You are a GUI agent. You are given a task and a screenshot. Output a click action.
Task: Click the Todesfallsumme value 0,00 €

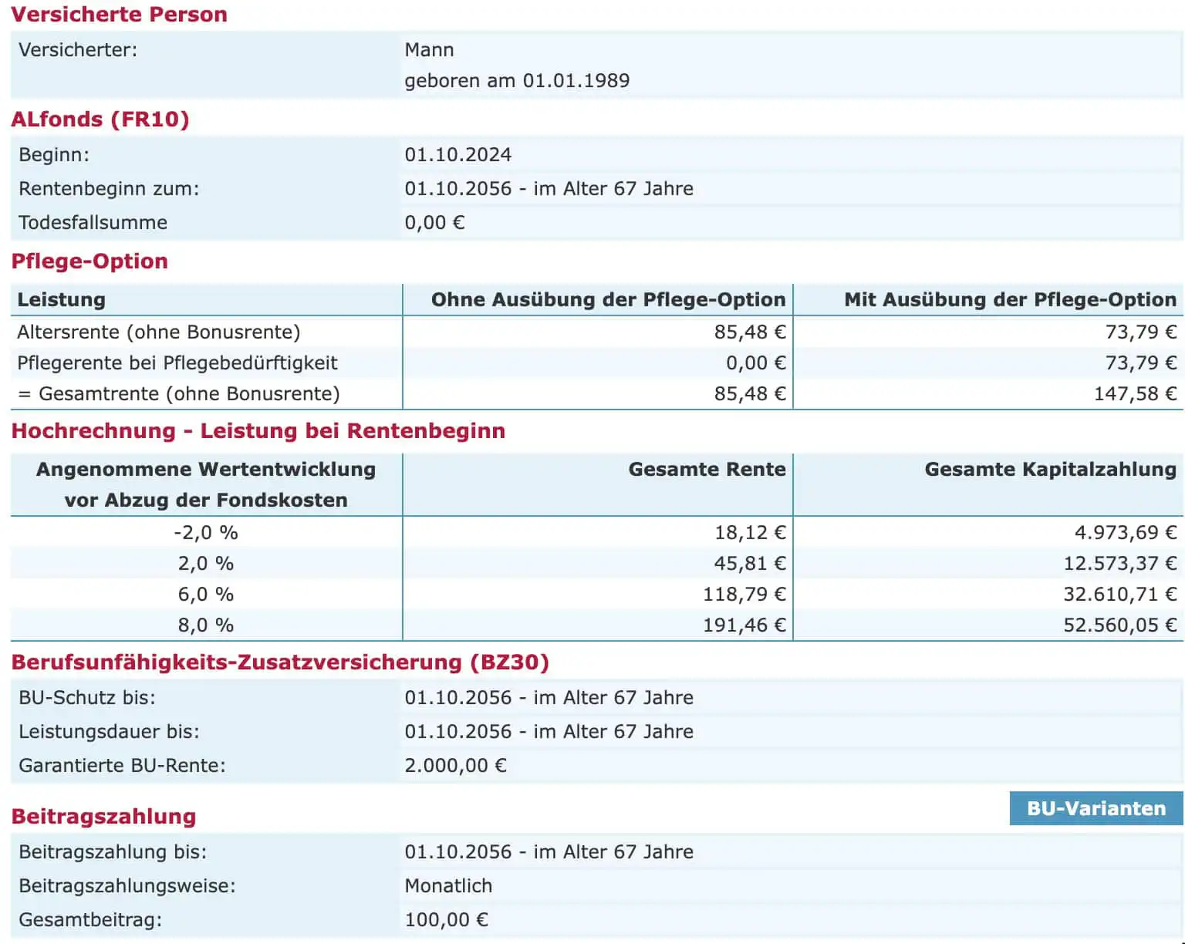pos(434,223)
